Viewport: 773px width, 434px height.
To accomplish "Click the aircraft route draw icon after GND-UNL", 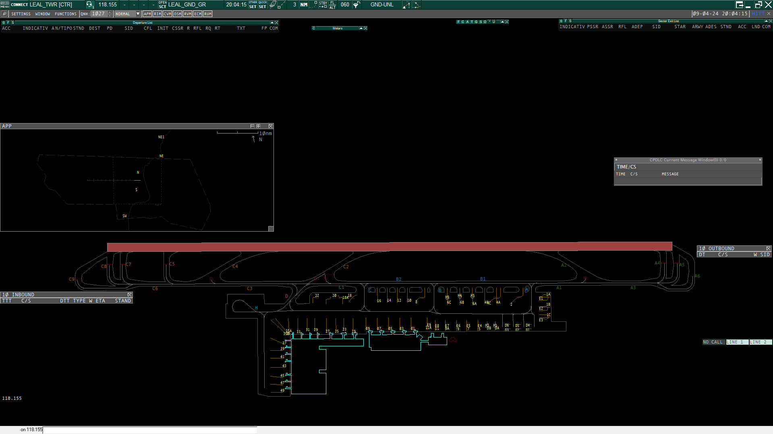I will [x=406, y=4].
